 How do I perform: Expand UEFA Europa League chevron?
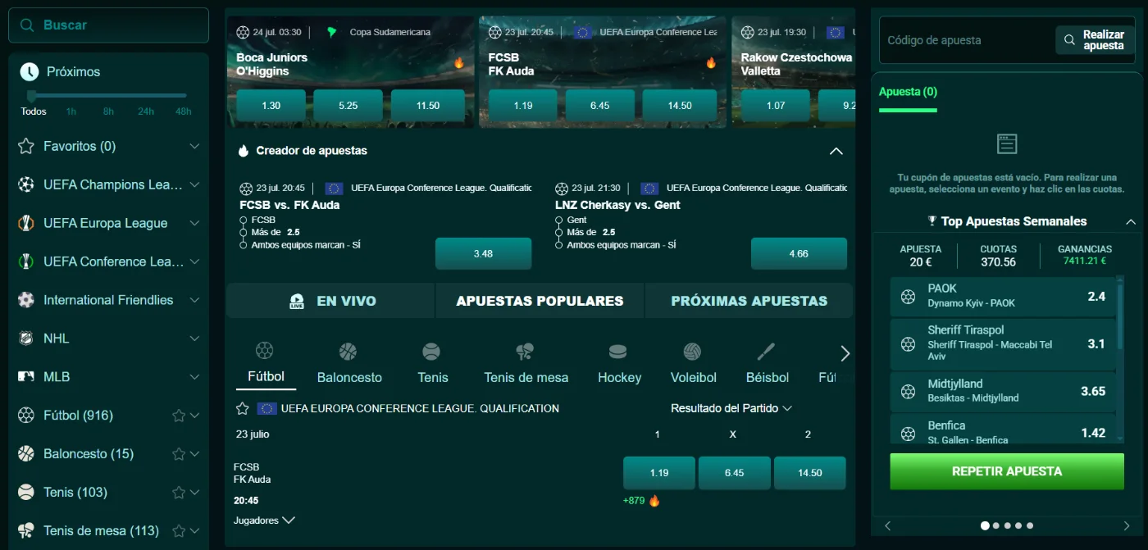click(194, 223)
